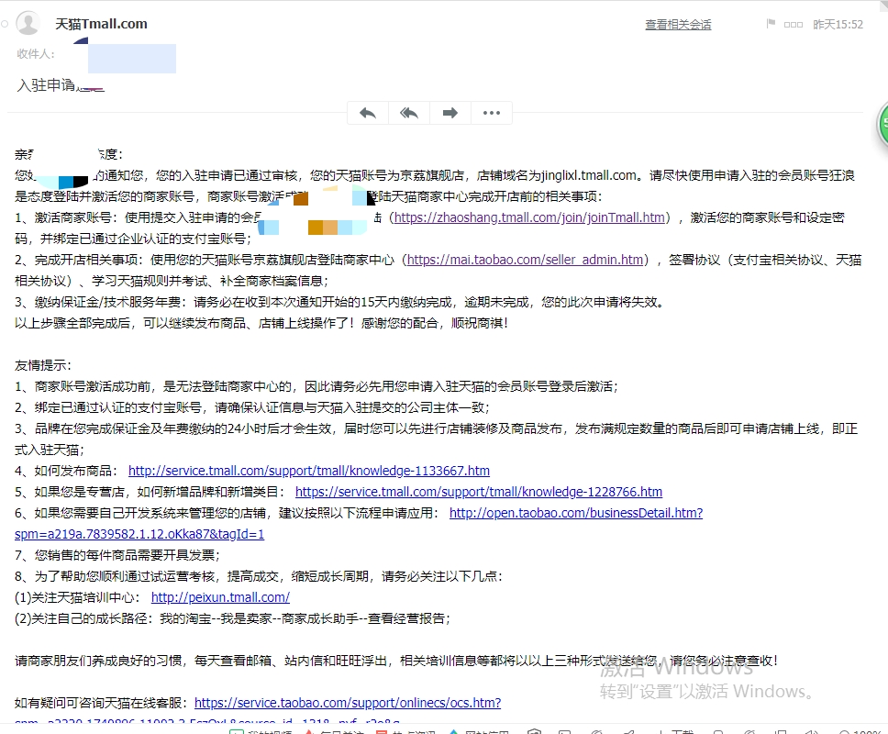Open the zhaoshang.tmall.com joinTmall link
The width and height of the screenshot is (888, 734).
click(529, 217)
